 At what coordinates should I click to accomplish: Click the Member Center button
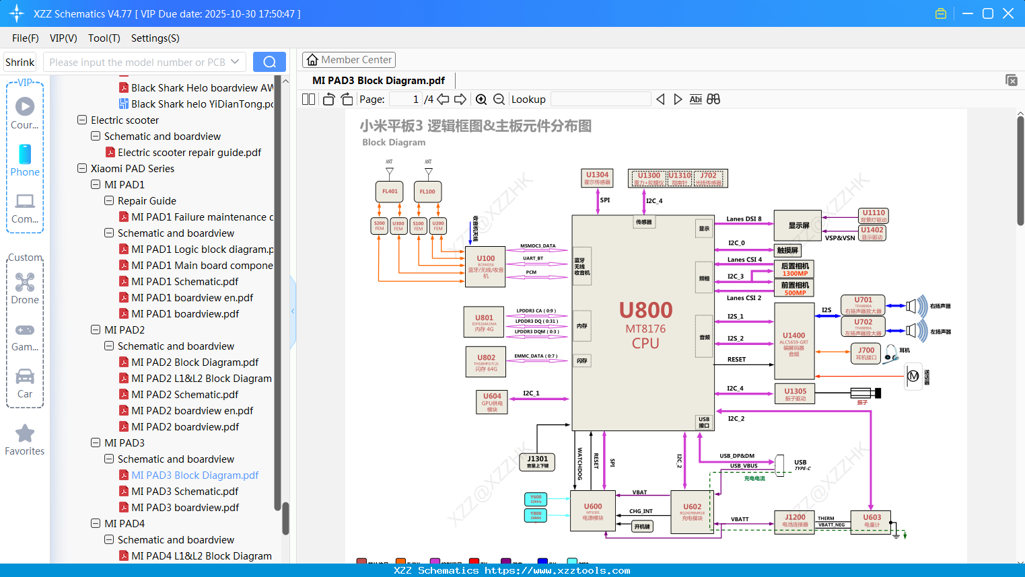(349, 60)
